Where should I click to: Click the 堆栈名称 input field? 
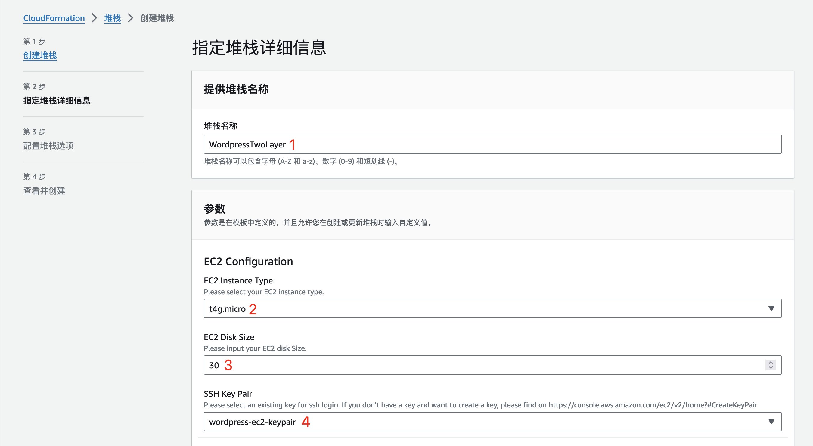(492, 144)
